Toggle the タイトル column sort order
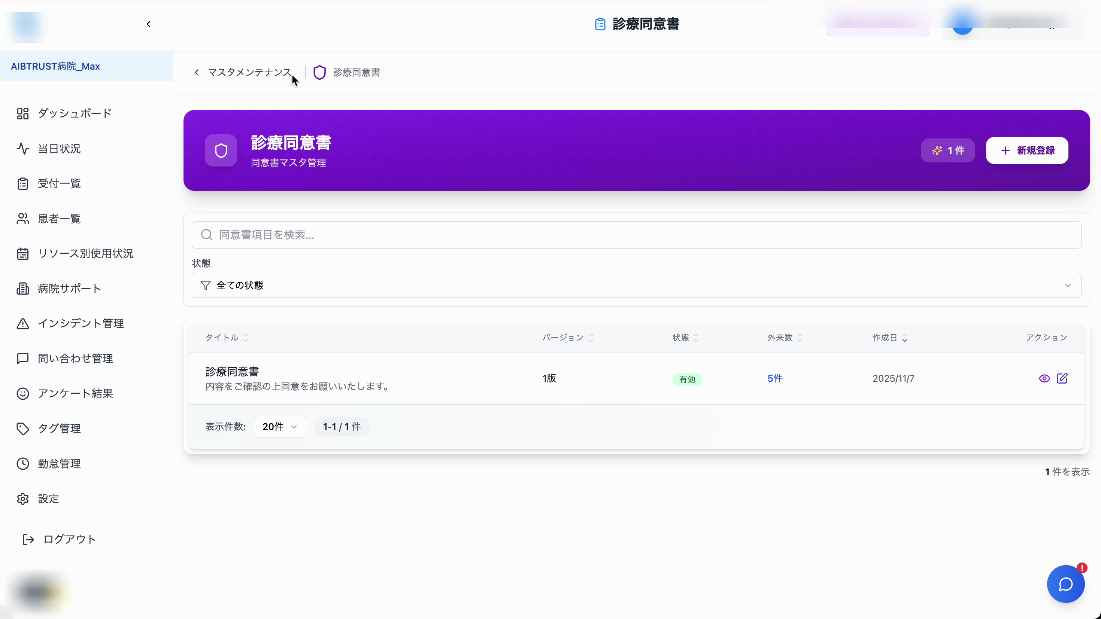 click(246, 338)
